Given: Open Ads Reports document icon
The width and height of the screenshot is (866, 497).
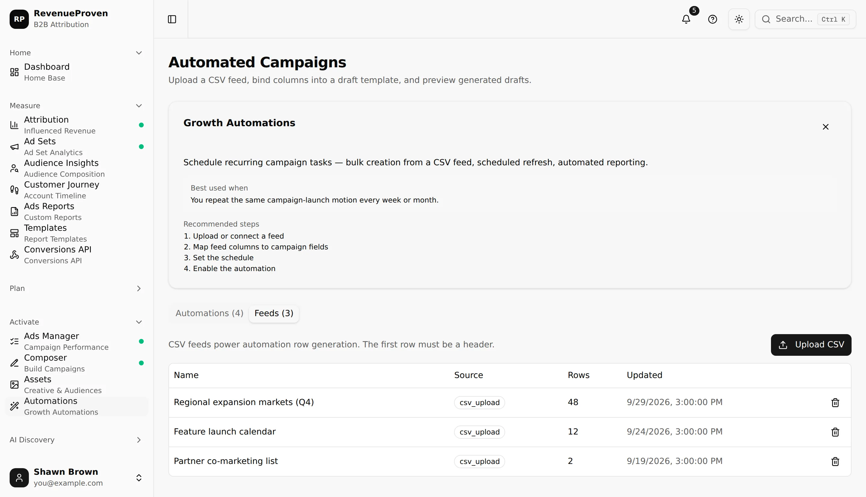Looking at the screenshot, I should point(14,212).
